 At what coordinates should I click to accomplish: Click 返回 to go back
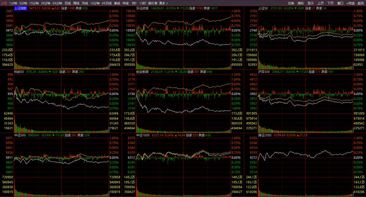pyautogui.click(x=360, y=3)
